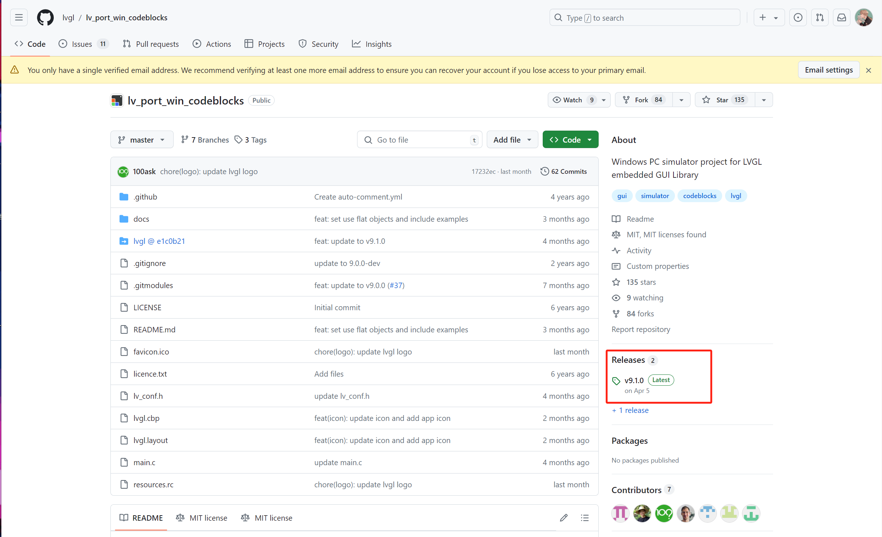Open the green Code dropdown
This screenshot has width=882, height=537.
coord(570,140)
